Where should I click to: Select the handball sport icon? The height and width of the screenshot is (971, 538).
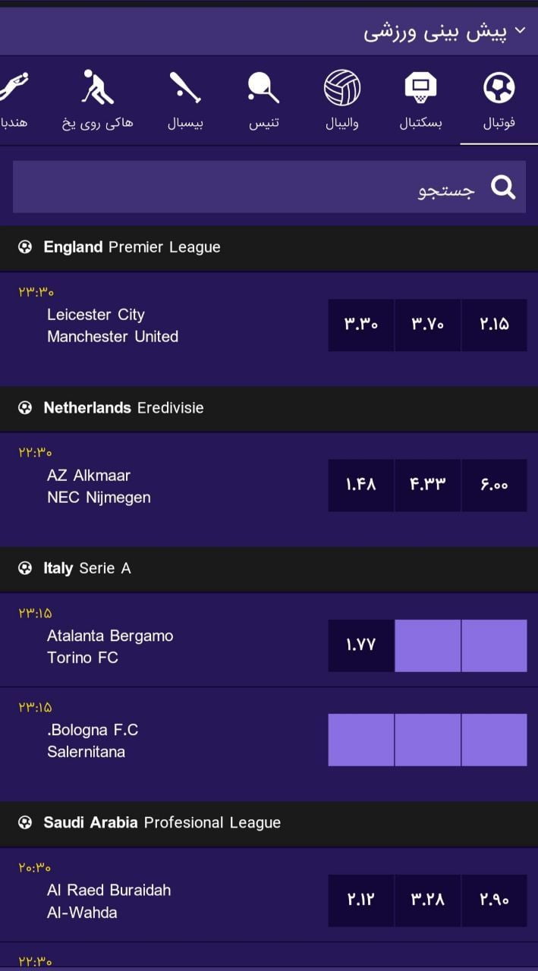click(12, 89)
